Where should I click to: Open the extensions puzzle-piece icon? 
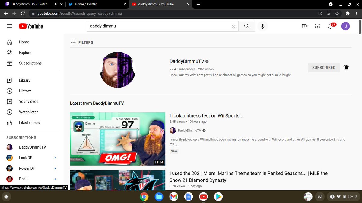(348, 14)
